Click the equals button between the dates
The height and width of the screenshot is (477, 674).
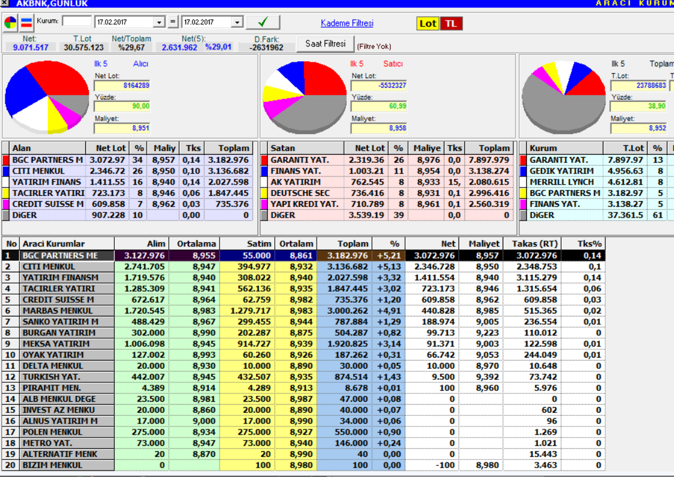coord(173,22)
